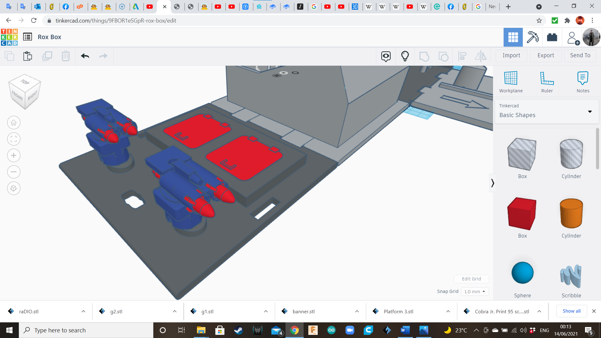Image resolution: width=601 pixels, height=338 pixels.
Task: Click the Undo arrow
Action: [x=85, y=56]
